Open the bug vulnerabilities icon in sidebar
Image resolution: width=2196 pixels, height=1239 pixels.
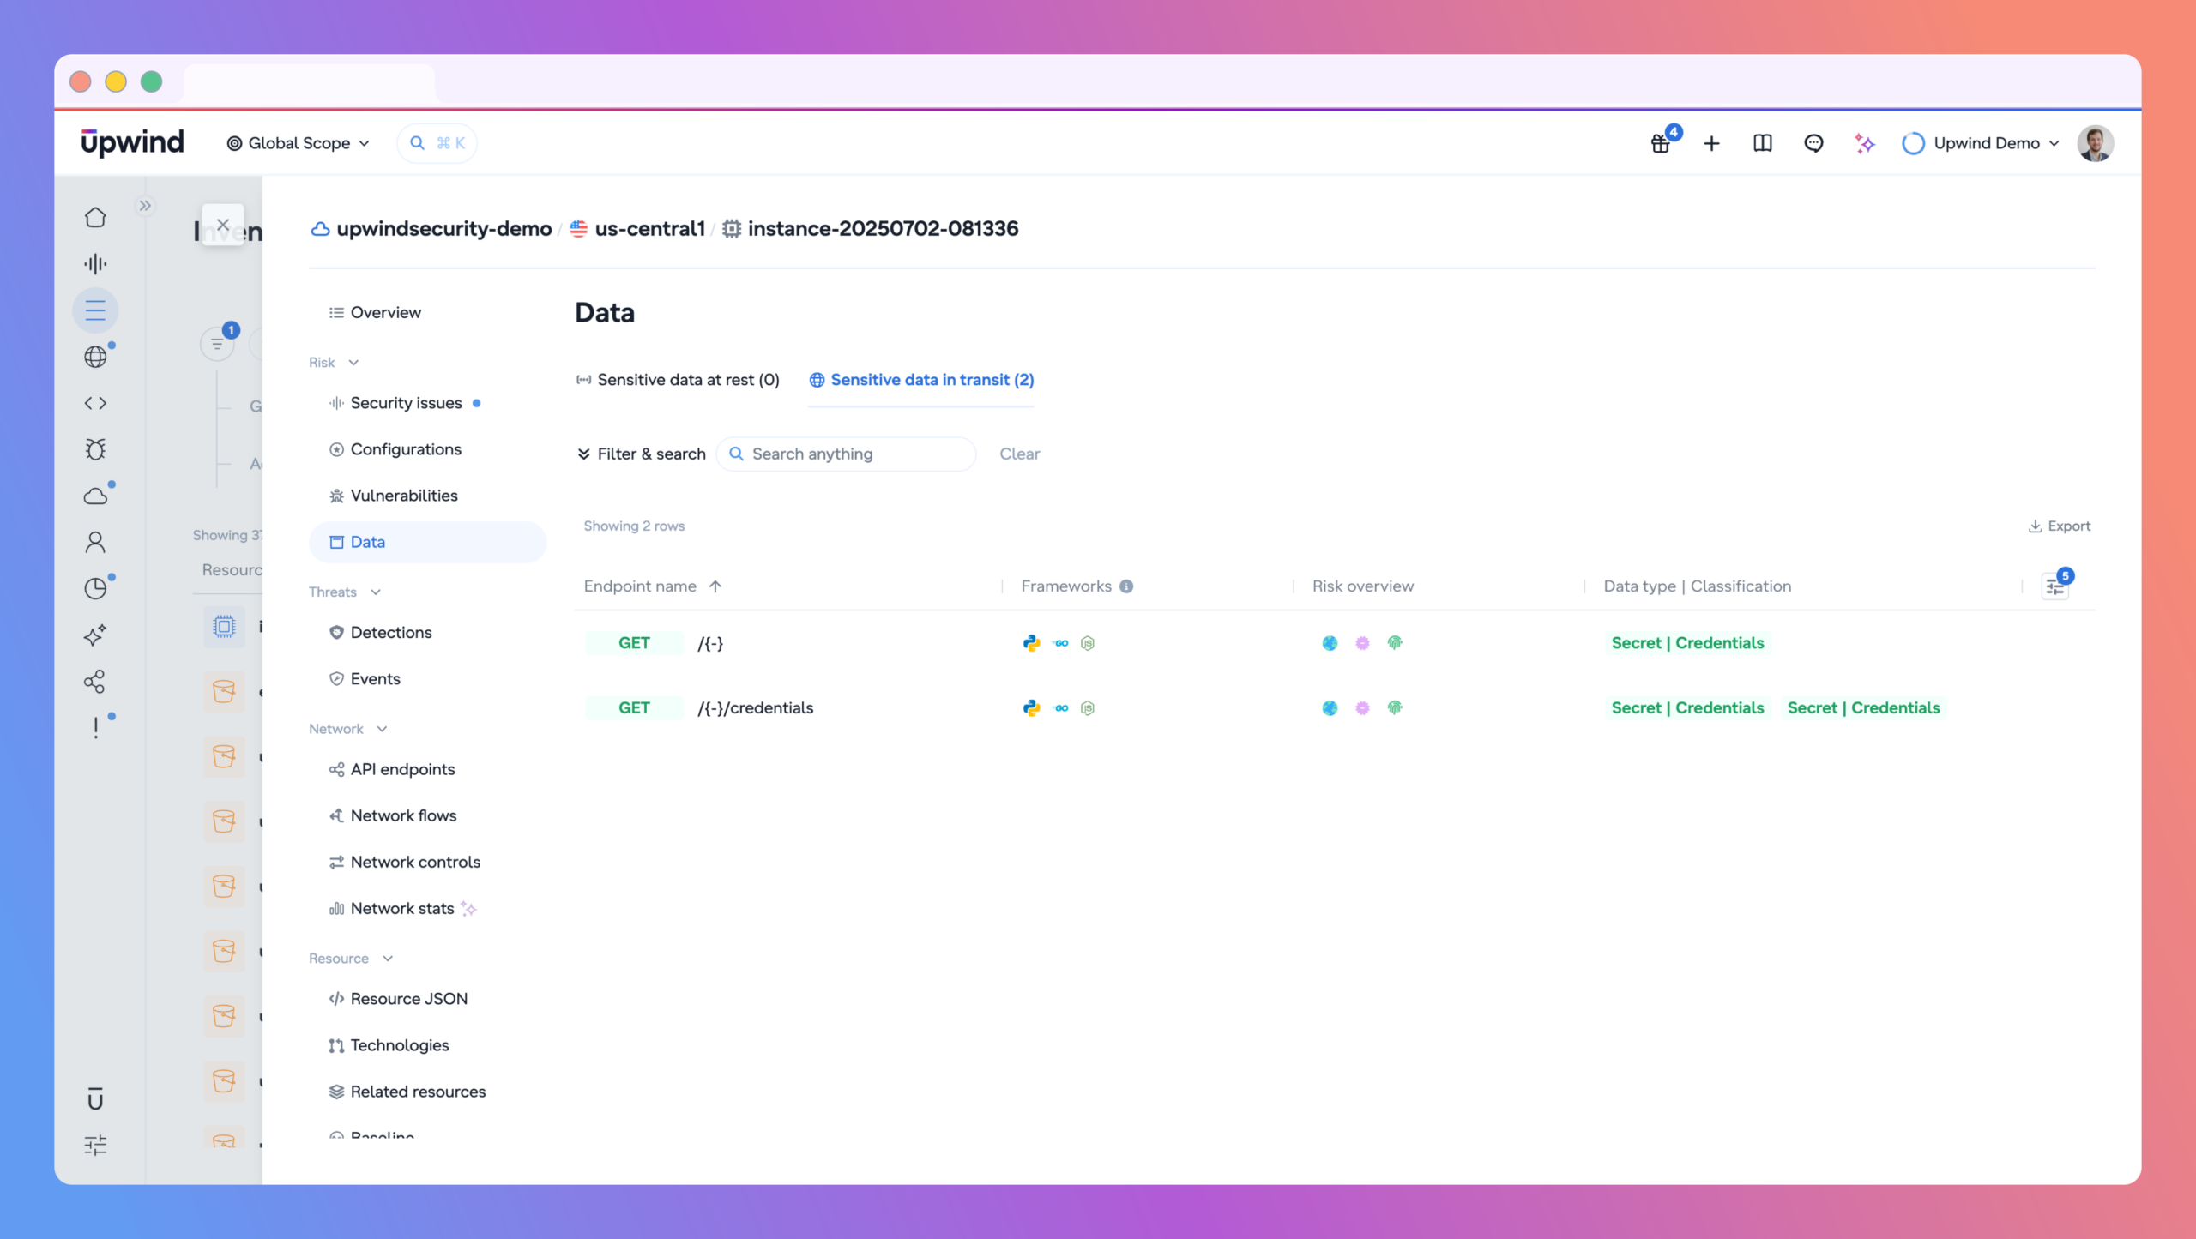pyautogui.click(x=95, y=449)
